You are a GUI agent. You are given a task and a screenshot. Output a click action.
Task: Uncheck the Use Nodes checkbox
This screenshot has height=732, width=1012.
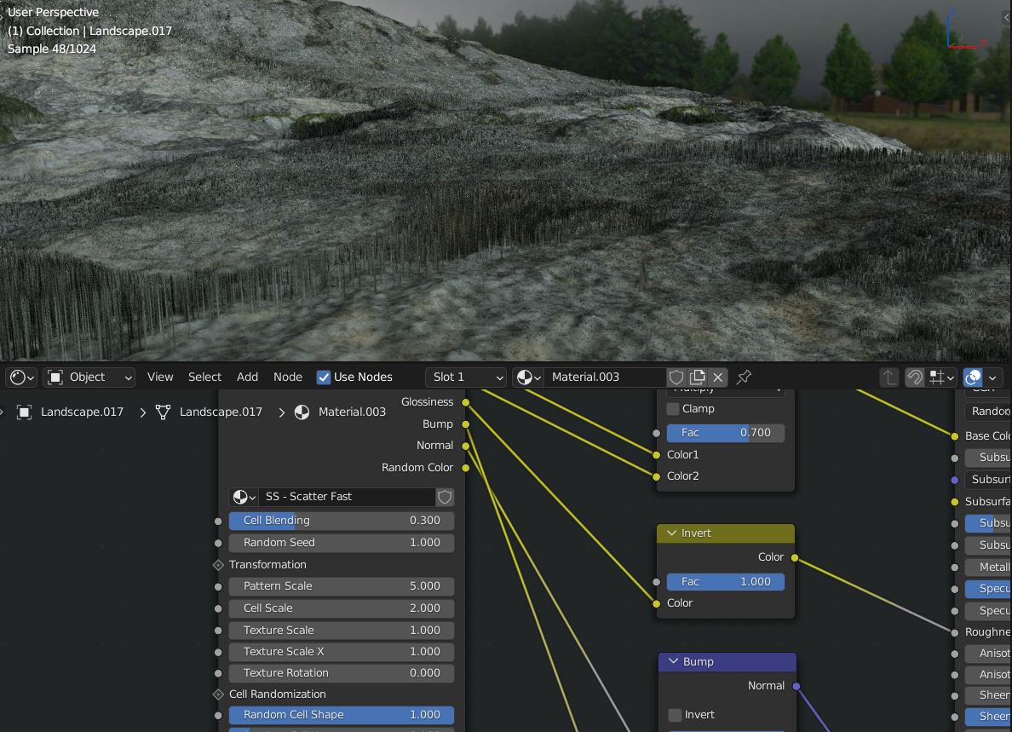coord(324,377)
